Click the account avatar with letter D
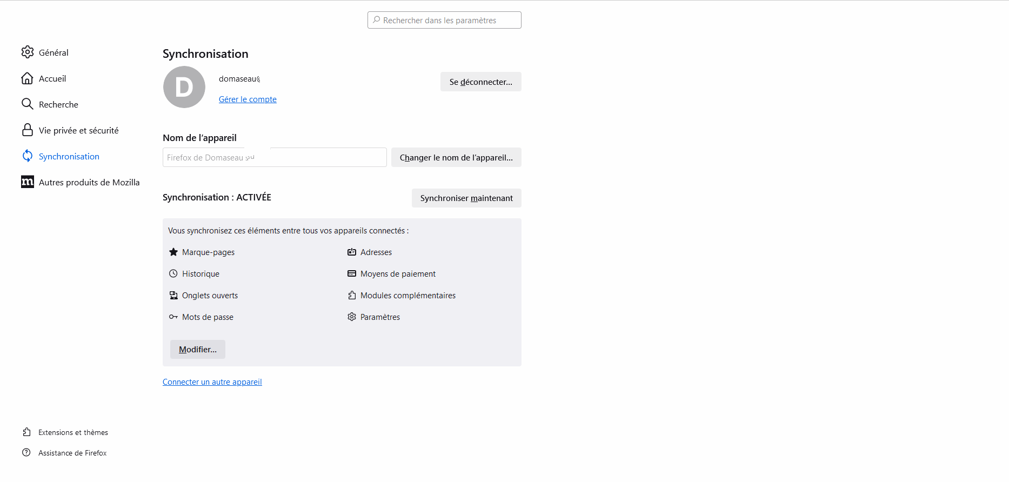 click(184, 87)
